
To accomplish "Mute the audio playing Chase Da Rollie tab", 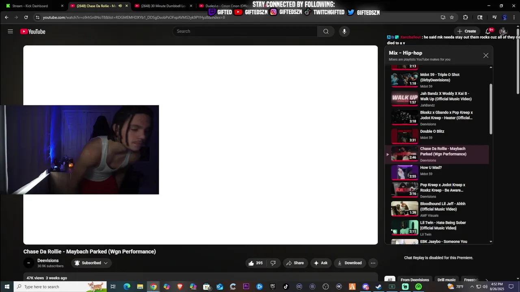I will (120, 6).
